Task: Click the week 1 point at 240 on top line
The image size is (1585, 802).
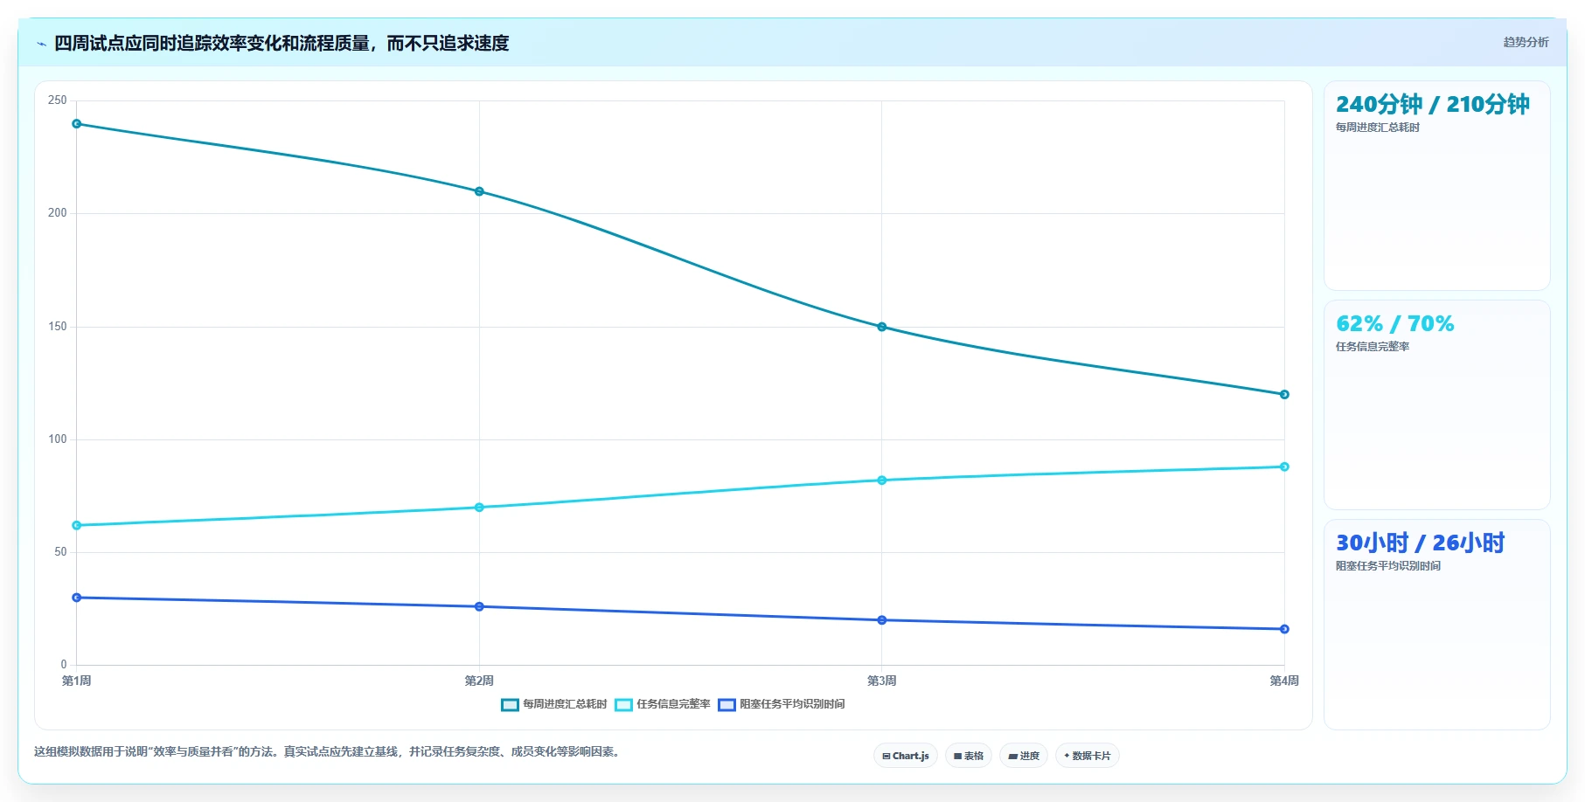Action: [77, 124]
